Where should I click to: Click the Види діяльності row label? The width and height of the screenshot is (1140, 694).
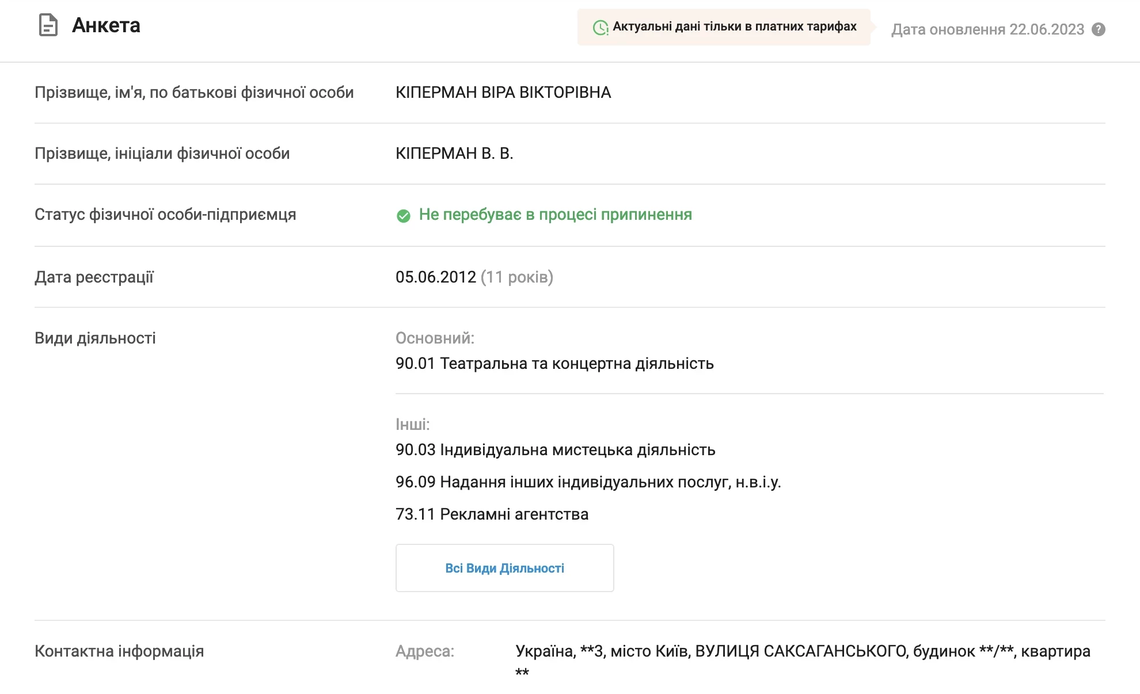95,338
